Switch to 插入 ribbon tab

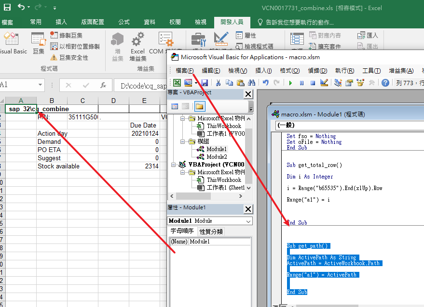[61, 22]
